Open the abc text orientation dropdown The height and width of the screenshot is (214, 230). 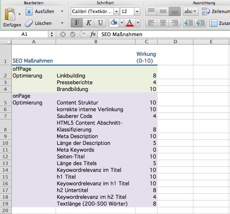[x=190, y=11]
